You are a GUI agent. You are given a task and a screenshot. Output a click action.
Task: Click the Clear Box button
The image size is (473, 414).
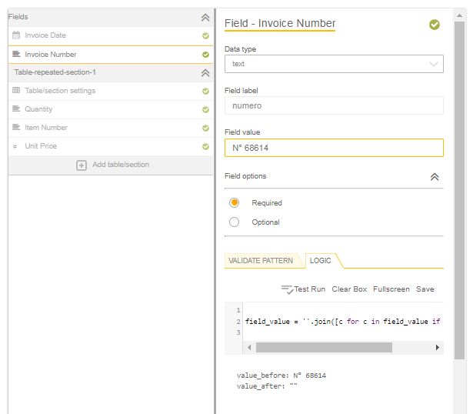(x=349, y=289)
